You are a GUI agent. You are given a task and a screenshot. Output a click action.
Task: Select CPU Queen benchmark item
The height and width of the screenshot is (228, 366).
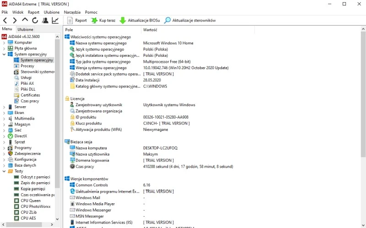pos(30,201)
